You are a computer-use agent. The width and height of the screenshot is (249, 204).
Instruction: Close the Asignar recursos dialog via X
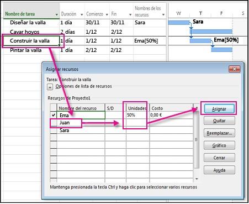pos(234,69)
